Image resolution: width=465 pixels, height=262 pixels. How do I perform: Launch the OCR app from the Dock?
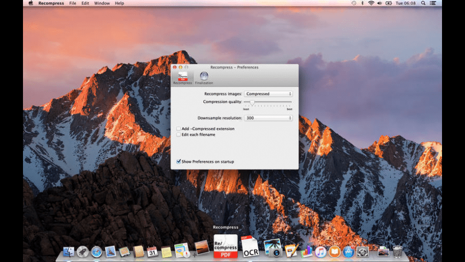250,248
